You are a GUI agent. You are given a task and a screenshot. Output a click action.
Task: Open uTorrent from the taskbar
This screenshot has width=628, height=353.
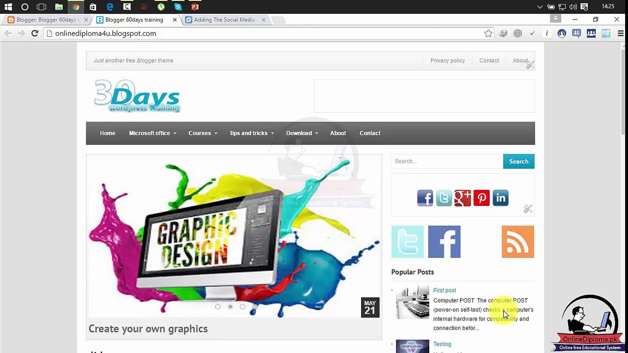click(x=161, y=7)
